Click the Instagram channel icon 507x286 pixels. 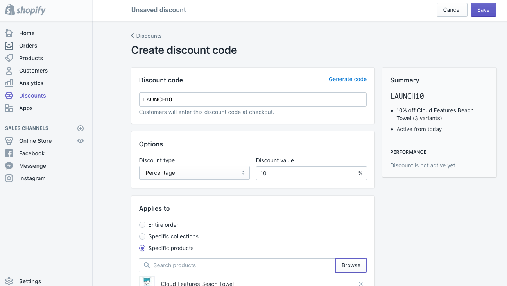click(9, 178)
